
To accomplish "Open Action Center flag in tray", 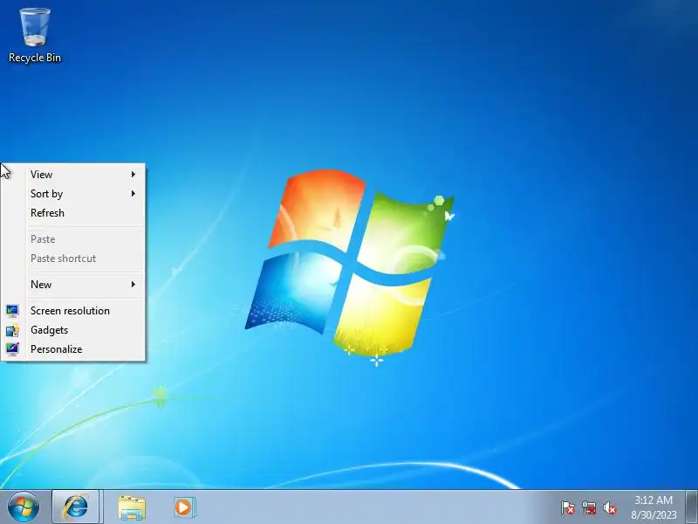I will pyautogui.click(x=568, y=507).
